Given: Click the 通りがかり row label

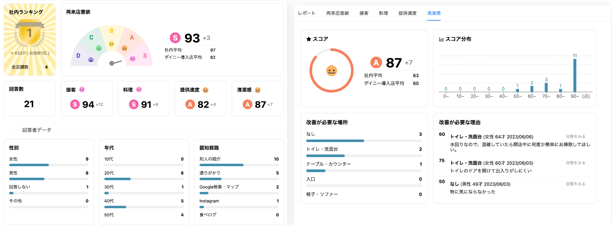Looking at the screenshot, I should [x=210, y=173].
